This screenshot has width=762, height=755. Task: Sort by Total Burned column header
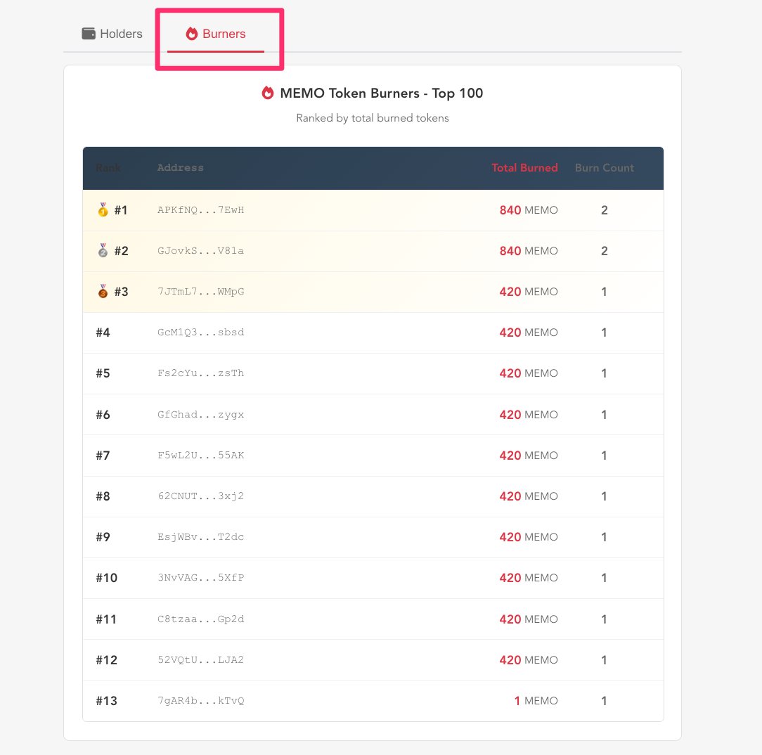click(524, 168)
